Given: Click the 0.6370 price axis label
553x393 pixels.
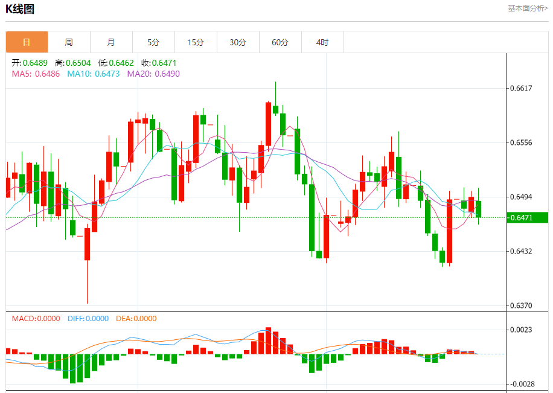Looking at the screenshot, I should click(521, 305).
